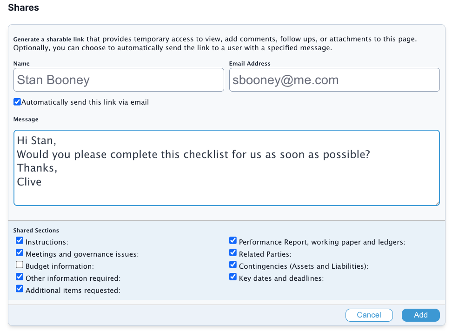Click the Email Address input field

tap(334, 80)
